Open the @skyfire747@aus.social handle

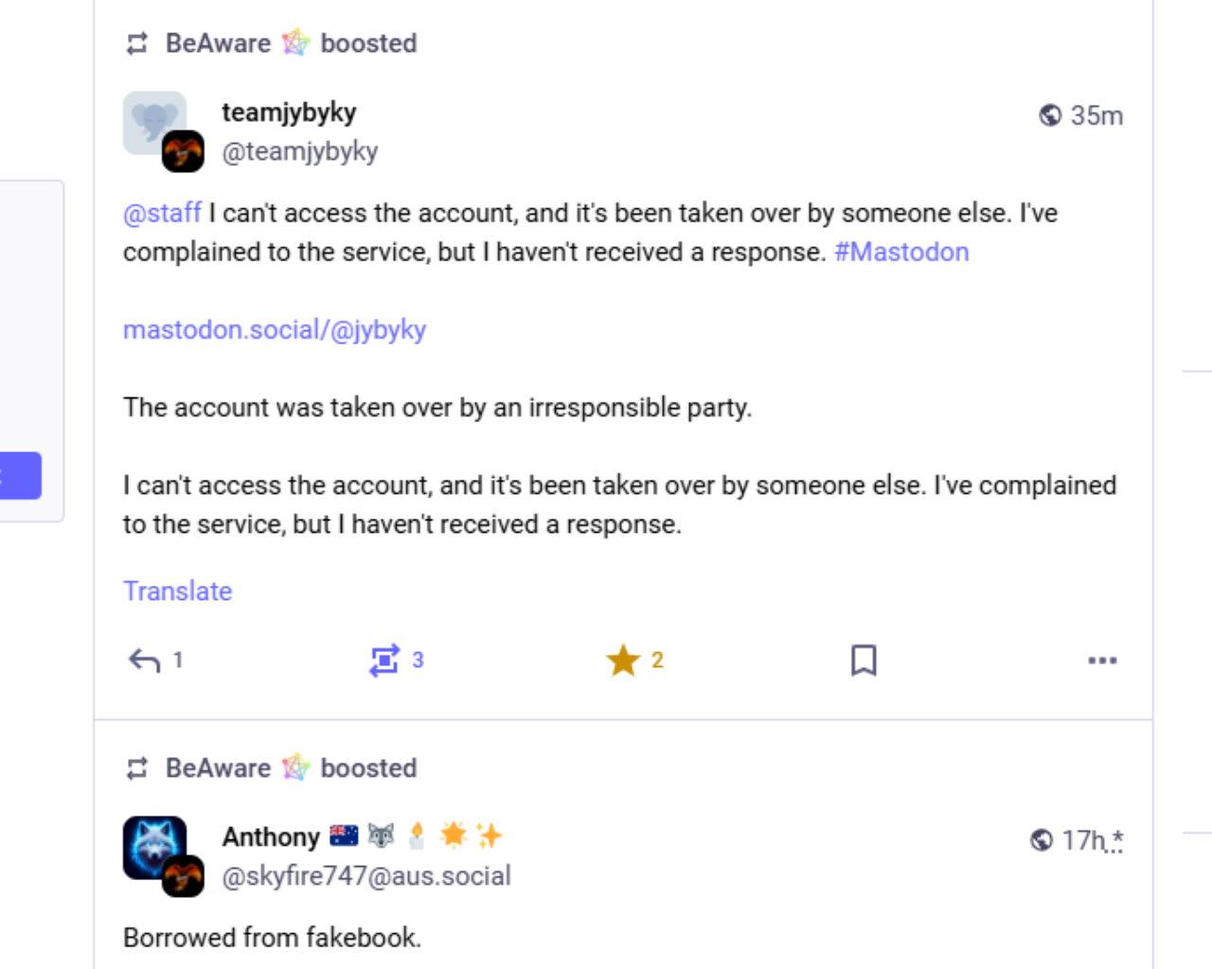365,875
